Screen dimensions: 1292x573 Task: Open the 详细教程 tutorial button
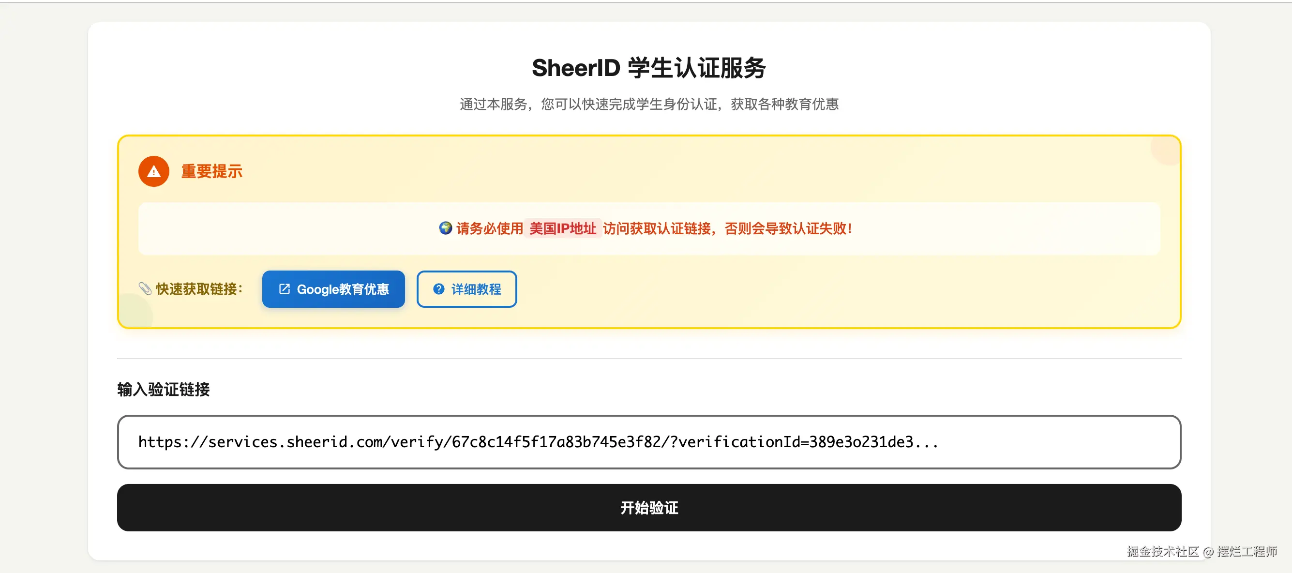pos(466,289)
